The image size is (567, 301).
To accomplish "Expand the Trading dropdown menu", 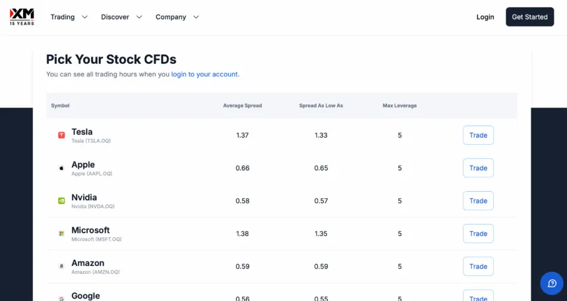I will (69, 17).
